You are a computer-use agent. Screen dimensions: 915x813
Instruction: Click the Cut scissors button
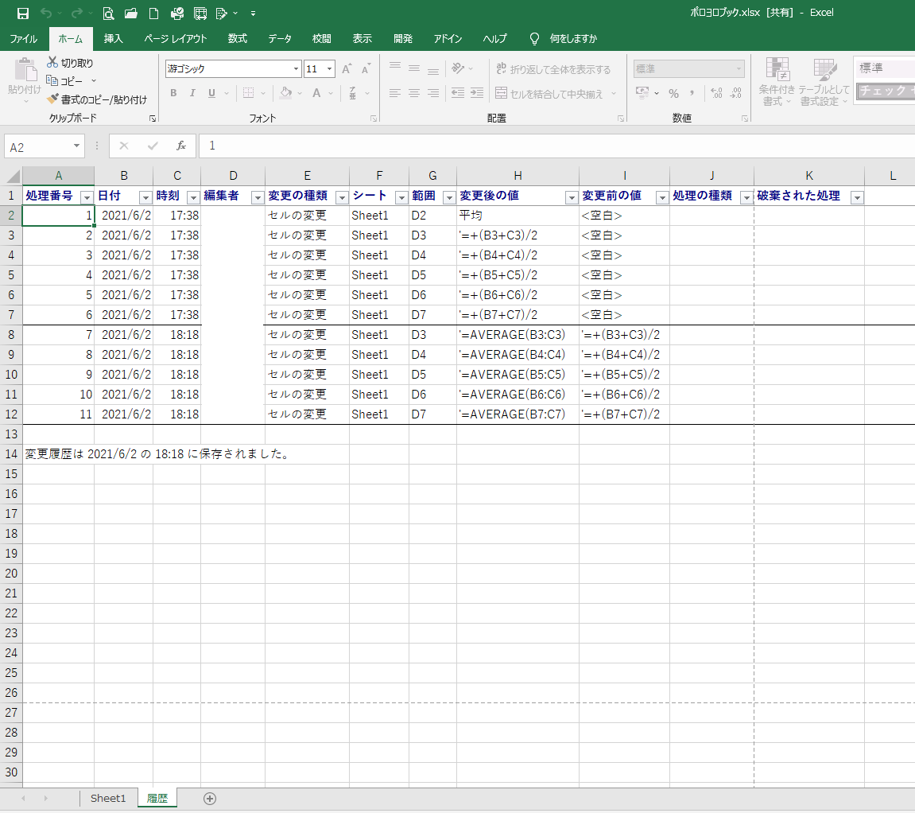click(70, 63)
